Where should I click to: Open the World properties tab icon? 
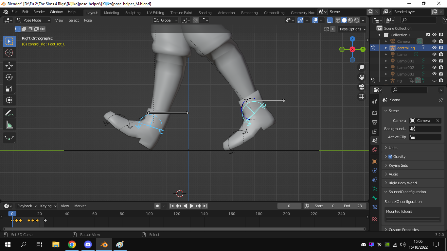pos(375,150)
